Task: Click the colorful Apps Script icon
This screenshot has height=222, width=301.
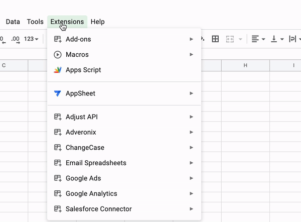Action: pyautogui.click(x=58, y=70)
